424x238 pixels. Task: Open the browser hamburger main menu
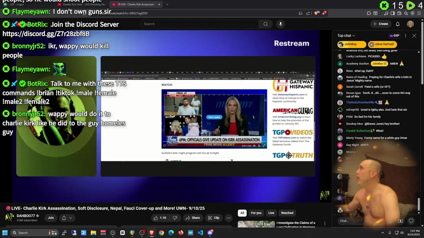coord(419,13)
